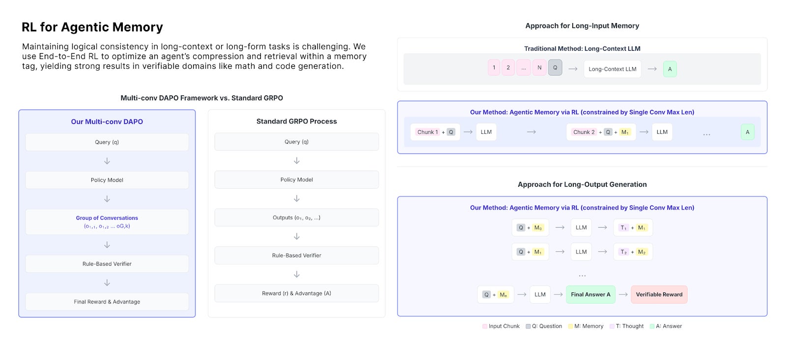Click LLM box in the 'Q + M₀' row
Screen dimensions: 786x345
point(581,228)
